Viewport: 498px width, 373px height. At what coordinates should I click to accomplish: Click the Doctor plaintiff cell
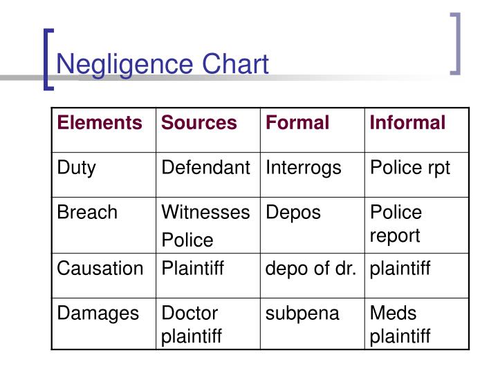pyautogui.click(x=192, y=324)
